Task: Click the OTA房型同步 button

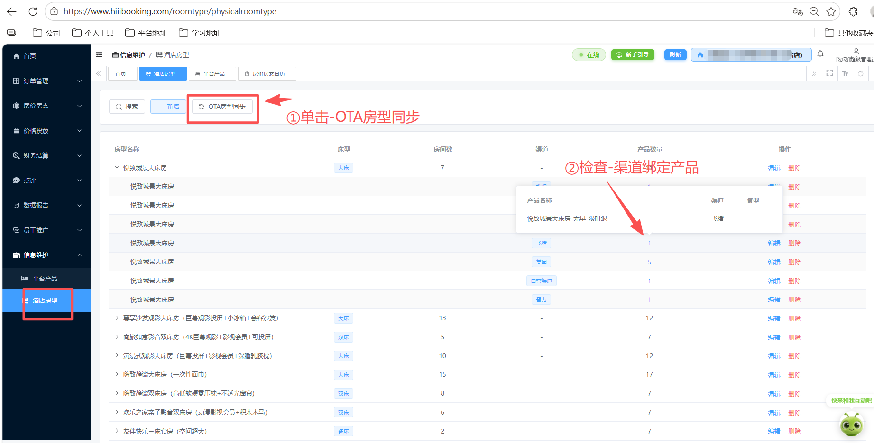Action: click(222, 107)
